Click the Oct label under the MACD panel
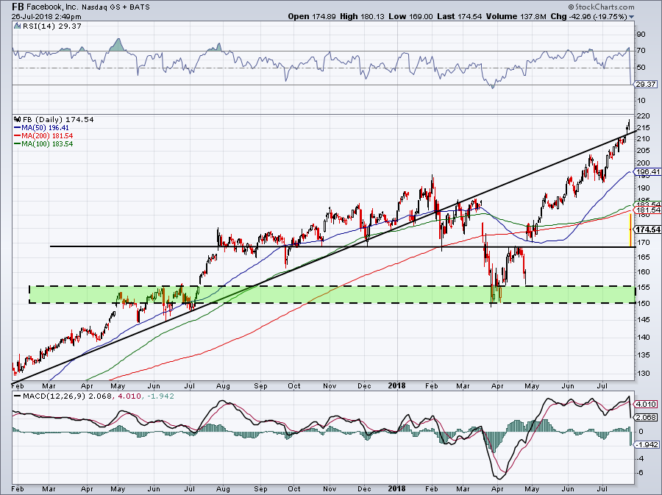The image size is (662, 495). (x=293, y=489)
